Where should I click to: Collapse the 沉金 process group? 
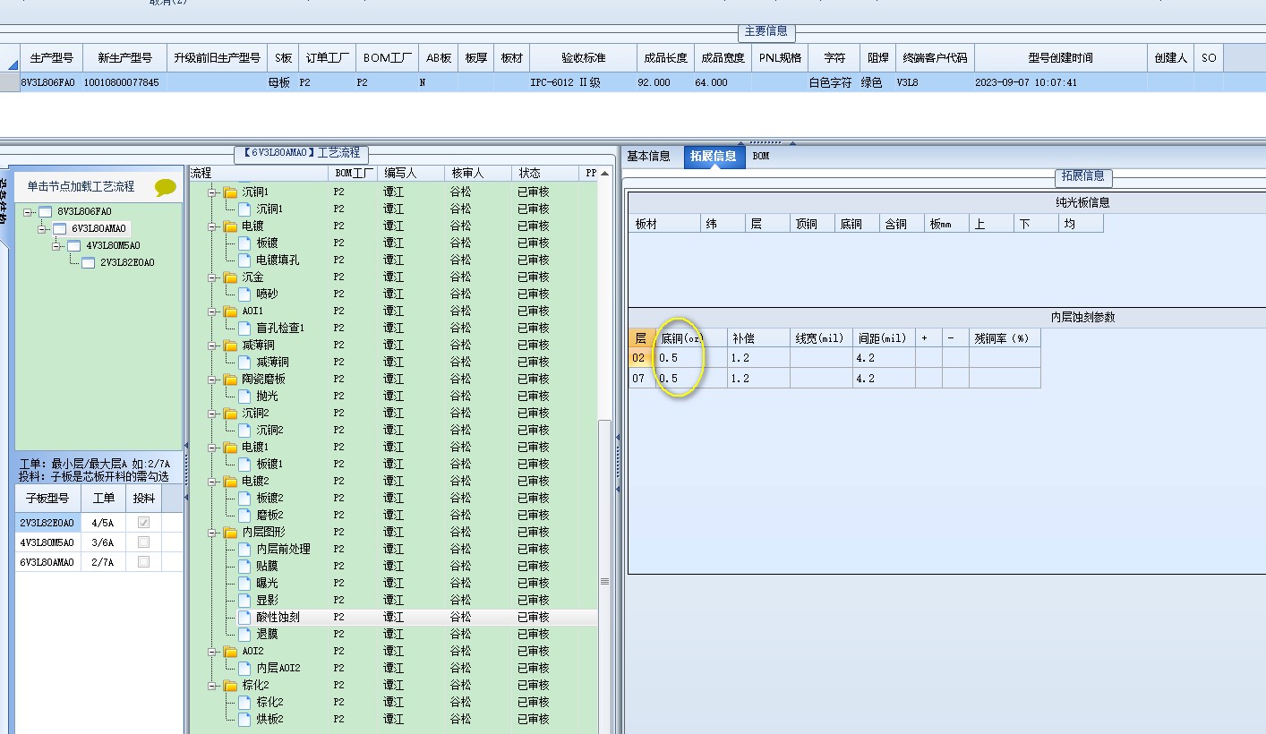click(x=213, y=277)
